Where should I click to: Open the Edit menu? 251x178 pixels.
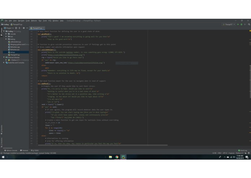[10, 21]
